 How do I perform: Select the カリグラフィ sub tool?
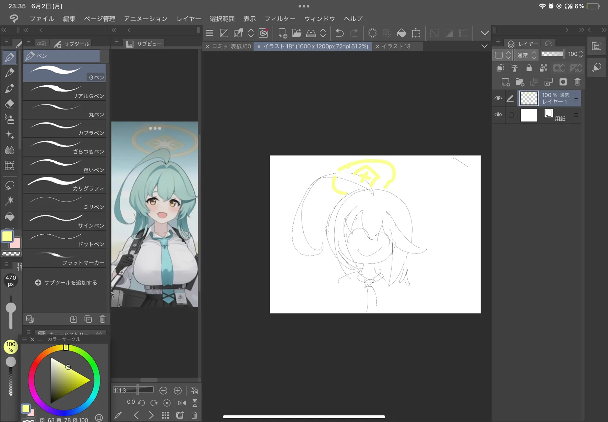pyautogui.click(x=64, y=184)
